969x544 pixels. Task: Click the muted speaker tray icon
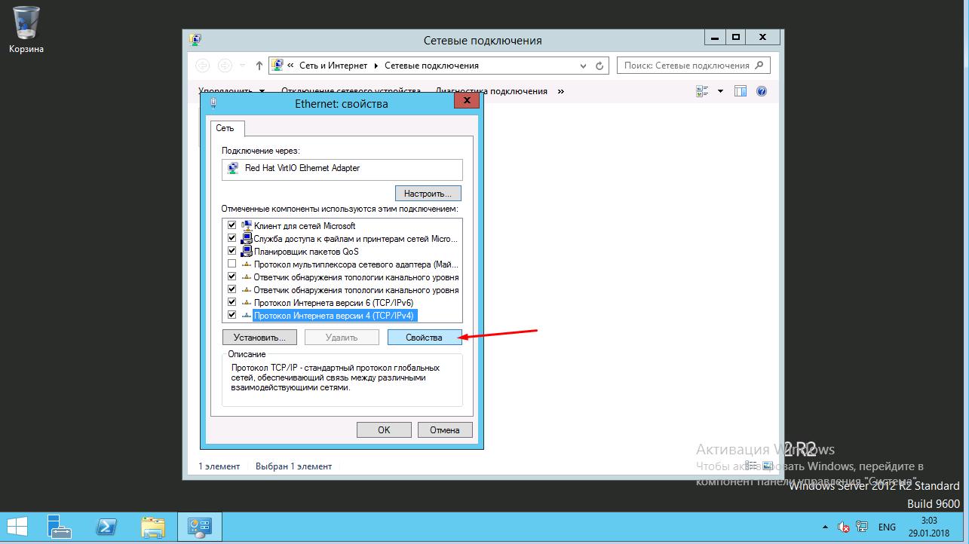[843, 527]
